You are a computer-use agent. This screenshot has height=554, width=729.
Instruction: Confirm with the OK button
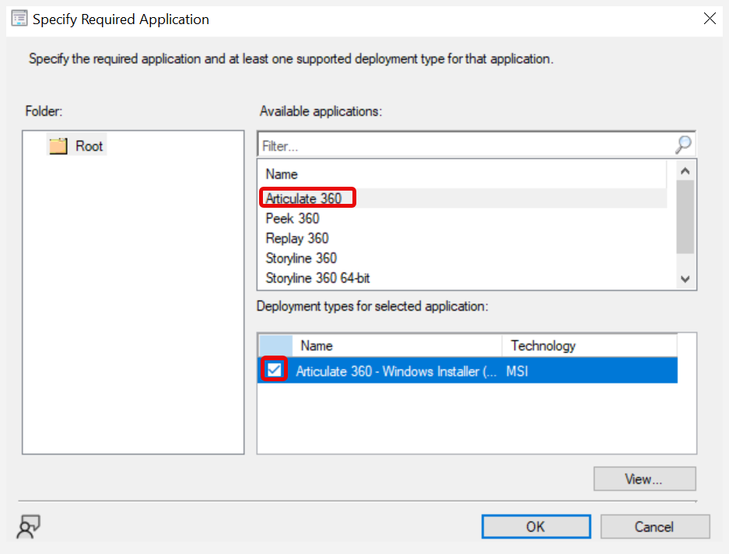(x=536, y=527)
